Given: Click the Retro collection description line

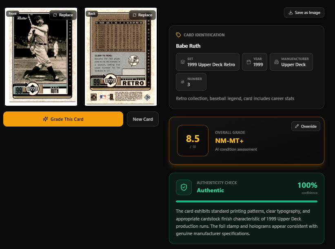Looking at the screenshot, I should pos(235,98).
